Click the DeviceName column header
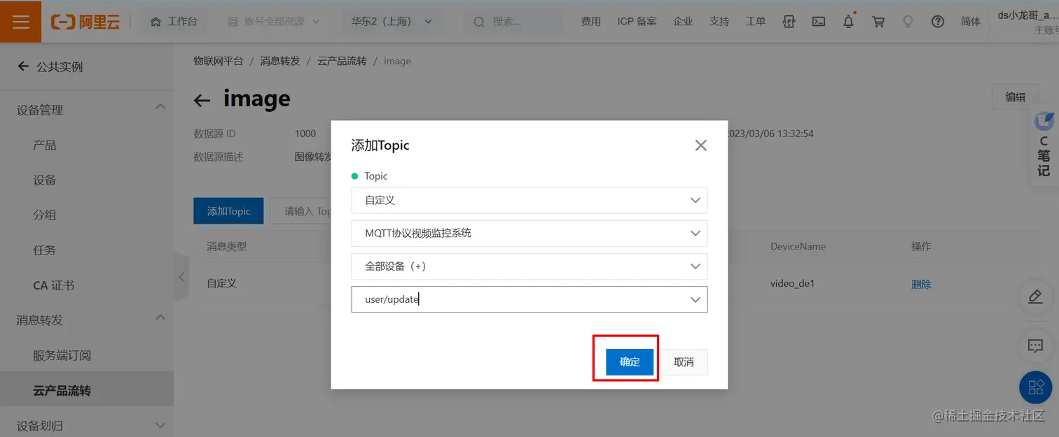This screenshot has height=437, width=1059. (798, 246)
